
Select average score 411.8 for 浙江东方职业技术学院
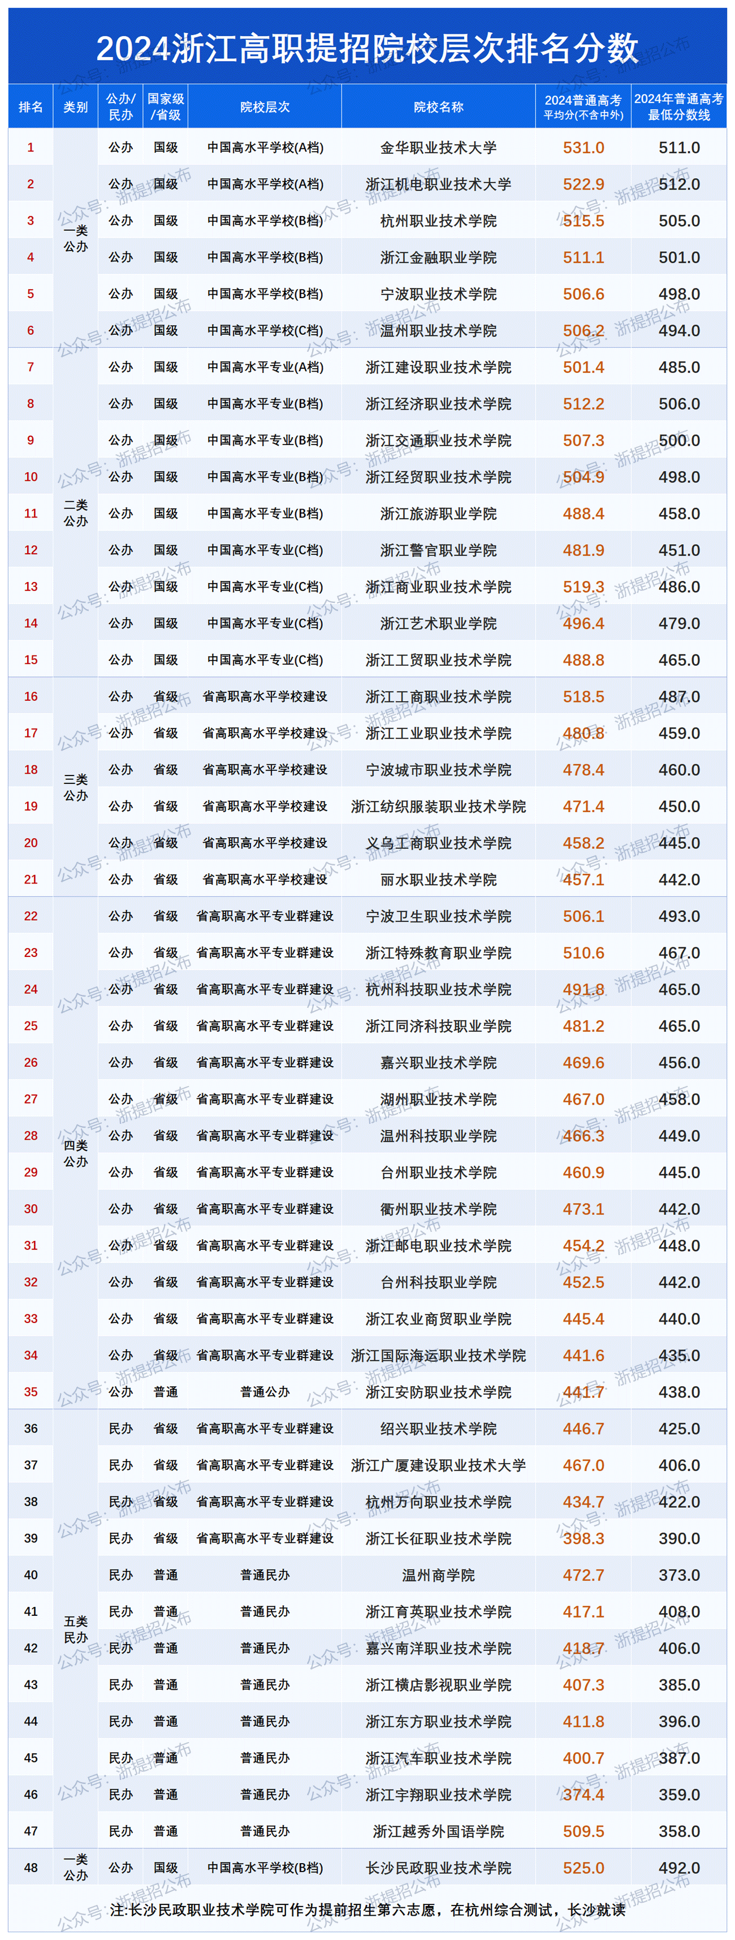pyautogui.click(x=583, y=1722)
